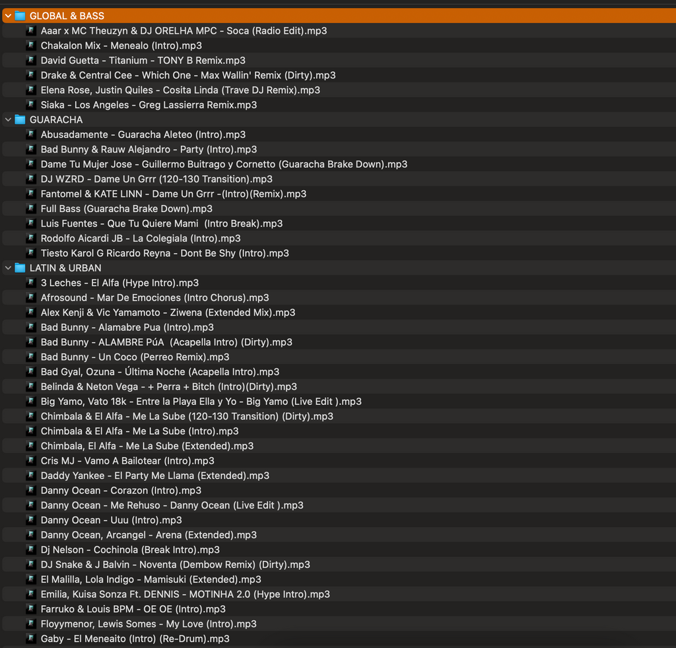This screenshot has height=648, width=676.
Task: Click file icon of Bad Bunny Alamabre Pua (Intro)
Action: click(30, 328)
